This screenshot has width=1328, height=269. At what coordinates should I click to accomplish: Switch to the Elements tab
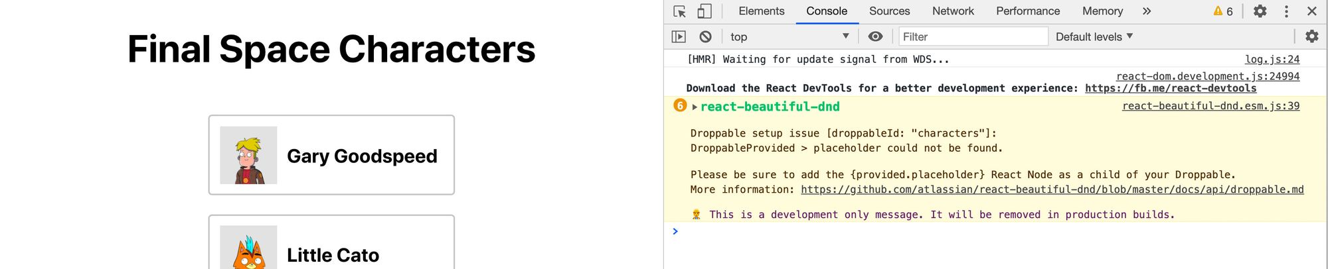[761, 11]
